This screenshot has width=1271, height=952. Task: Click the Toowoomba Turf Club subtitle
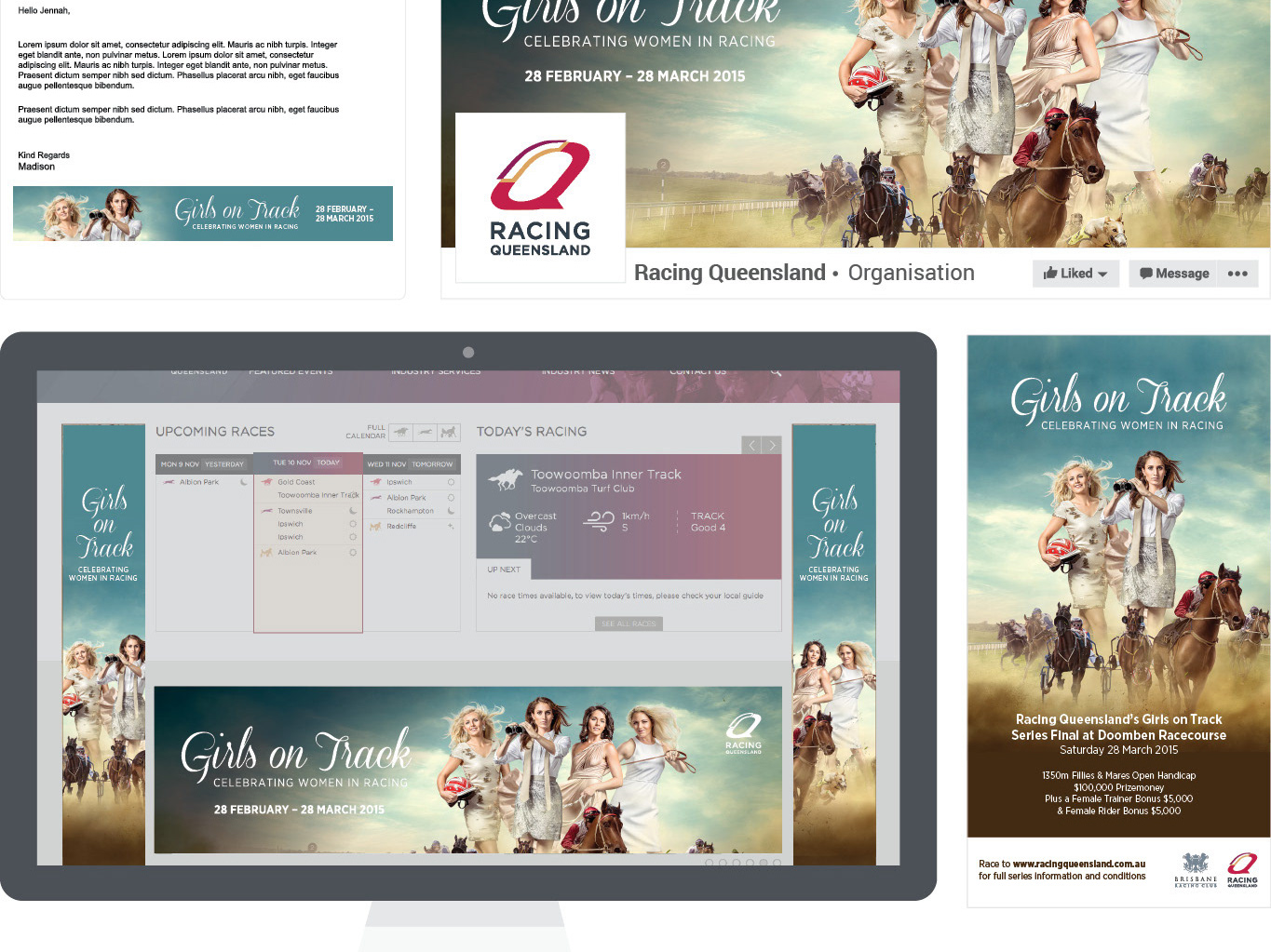click(583, 489)
